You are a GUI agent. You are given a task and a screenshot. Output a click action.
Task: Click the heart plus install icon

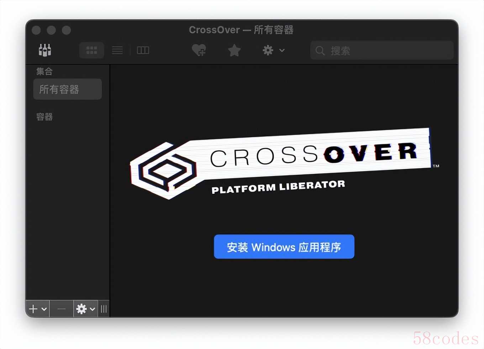coord(199,50)
